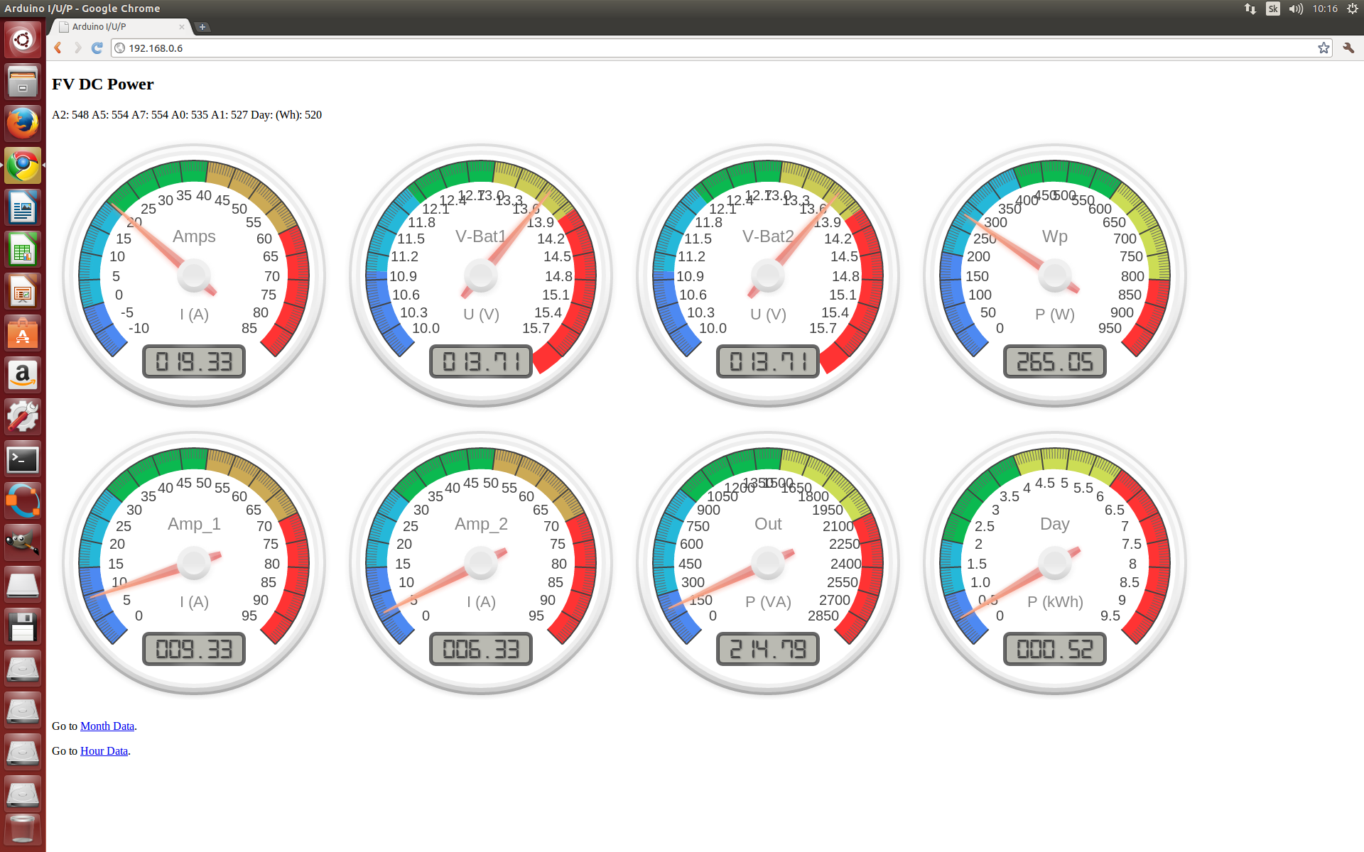Screen dimensions: 1364x852
Task: Open the Amazon launcher icon
Action: (23, 376)
